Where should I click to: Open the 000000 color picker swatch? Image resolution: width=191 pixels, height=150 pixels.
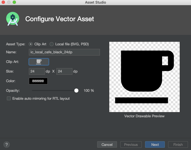pyautogui.click(x=38, y=81)
